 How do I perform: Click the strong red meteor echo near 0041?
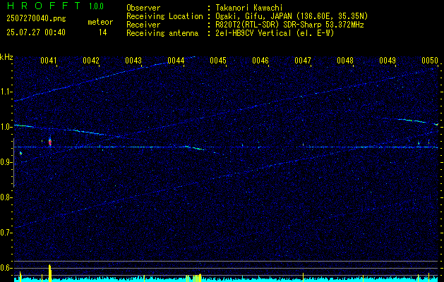[50, 142]
